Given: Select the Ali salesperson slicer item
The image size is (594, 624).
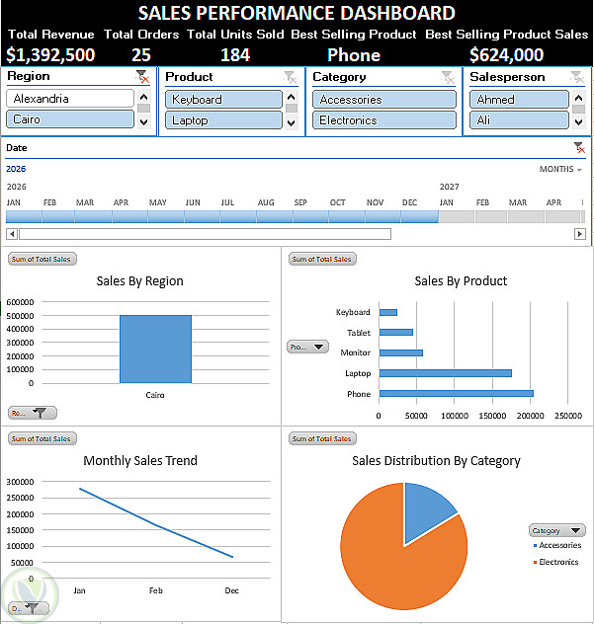Looking at the screenshot, I should pyautogui.click(x=519, y=120).
